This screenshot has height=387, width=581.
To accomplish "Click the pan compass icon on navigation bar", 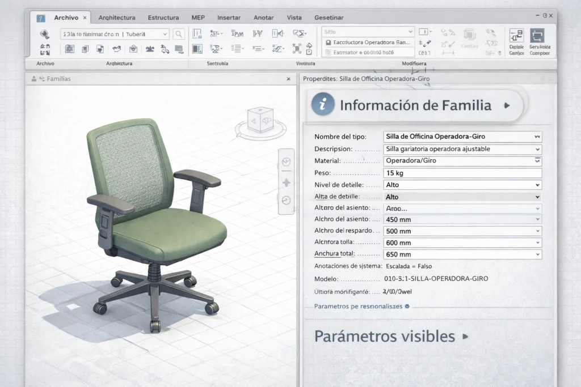I will (287, 181).
